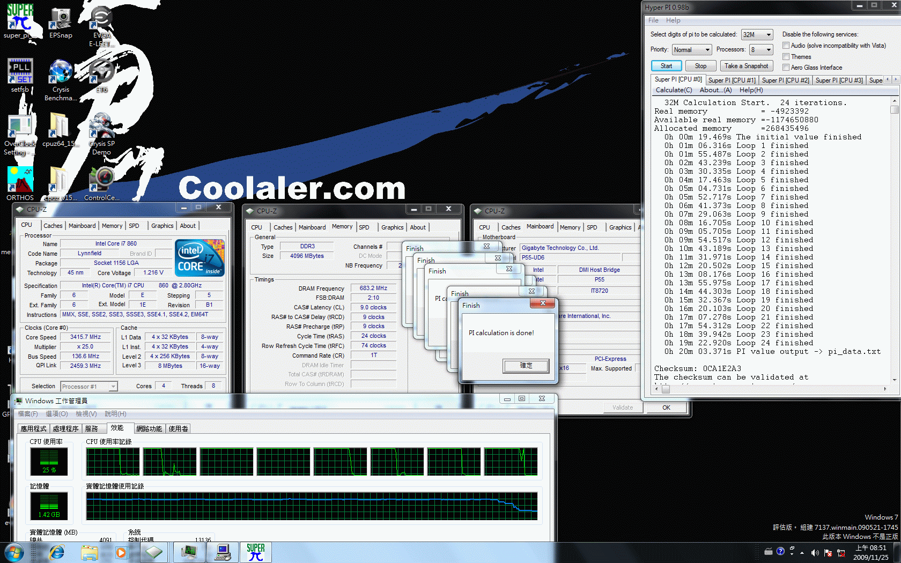Switch to Hyper PI computer taskbar button
Viewport: 901px width, 563px height.
(x=223, y=552)
